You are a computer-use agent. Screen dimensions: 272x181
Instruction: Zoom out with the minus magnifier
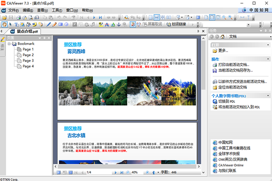point(224,17)
